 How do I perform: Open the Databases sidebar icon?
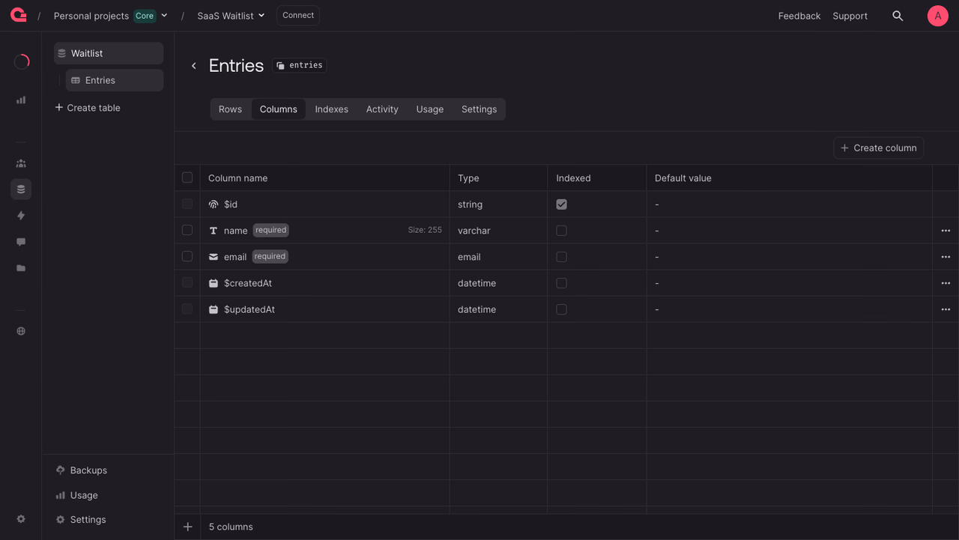21,189
